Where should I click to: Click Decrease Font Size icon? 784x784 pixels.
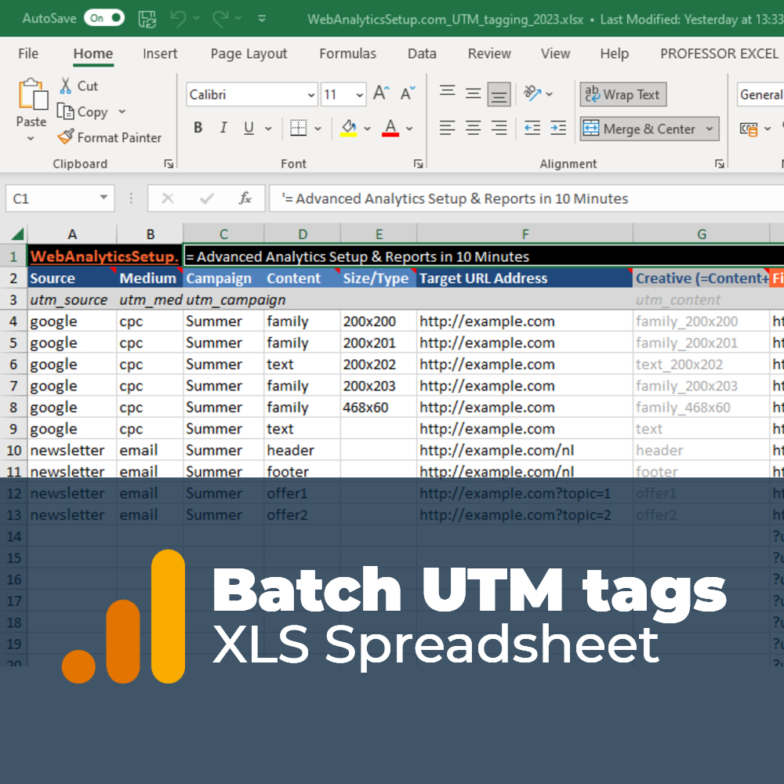click(x=408, y=93)
